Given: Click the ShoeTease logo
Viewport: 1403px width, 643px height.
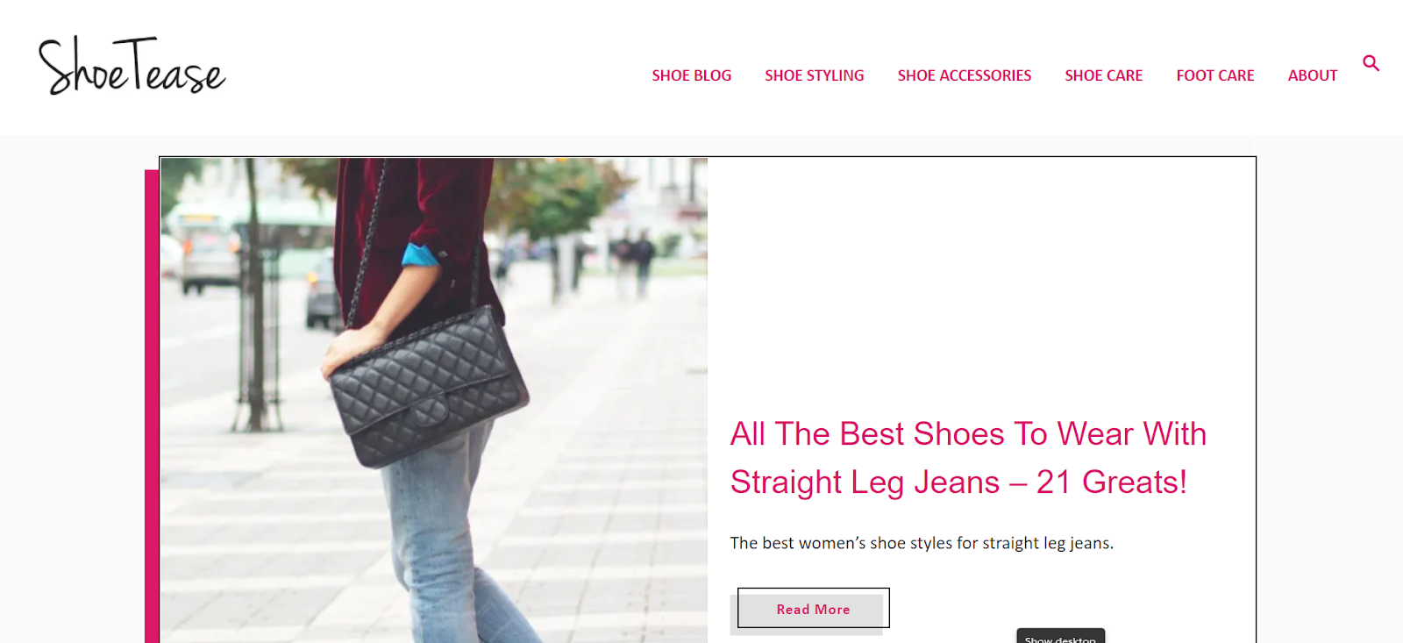Looking at the screenshot, I should (x=132, y=66).
